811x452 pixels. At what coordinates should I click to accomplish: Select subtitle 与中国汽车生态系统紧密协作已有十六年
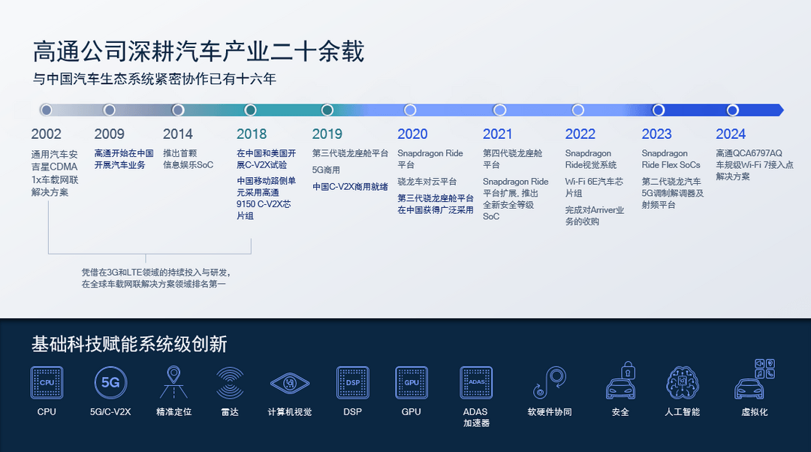(154, 79)
